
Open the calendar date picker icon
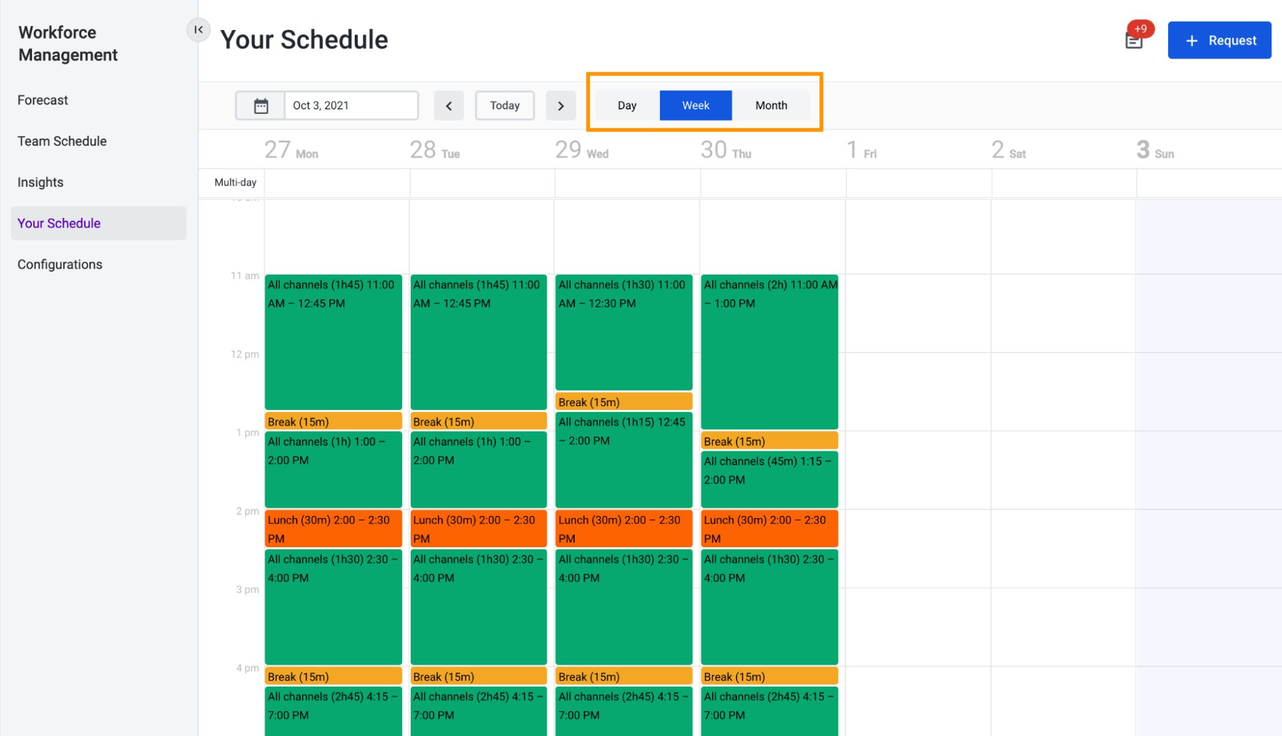pos(261,105)
